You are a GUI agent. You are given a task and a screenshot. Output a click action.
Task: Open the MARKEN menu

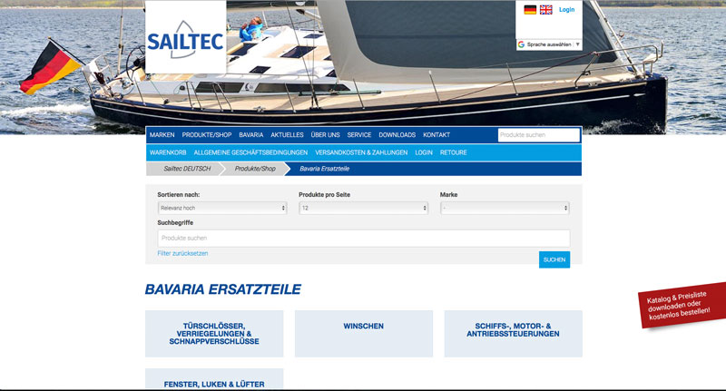(x=162, y=135)
